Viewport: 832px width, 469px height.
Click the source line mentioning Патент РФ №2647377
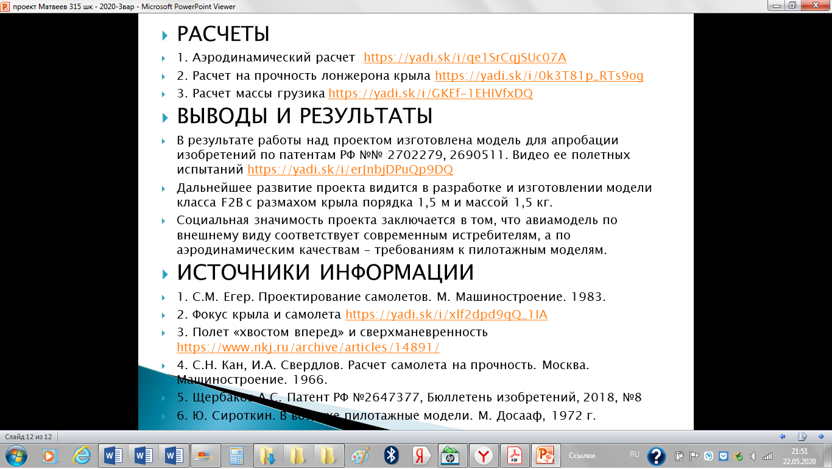click(409, 398)
